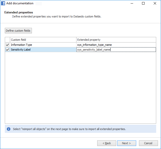Uncheck the Information Type checkbox
This screenshot has height=149, width=161.
pyautogui.click(x=7, y=45)
